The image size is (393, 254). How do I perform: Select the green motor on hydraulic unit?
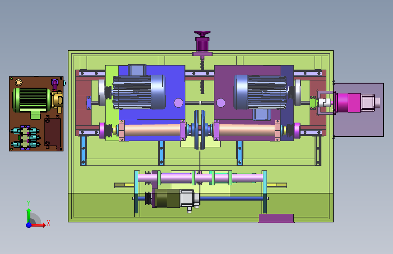tap(31, 100)
